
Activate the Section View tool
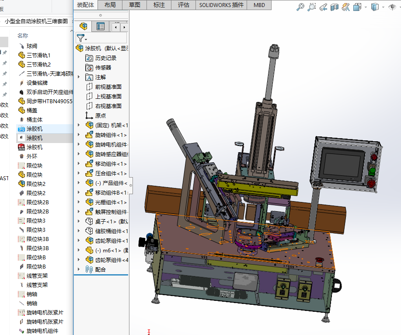coord(334,7)
